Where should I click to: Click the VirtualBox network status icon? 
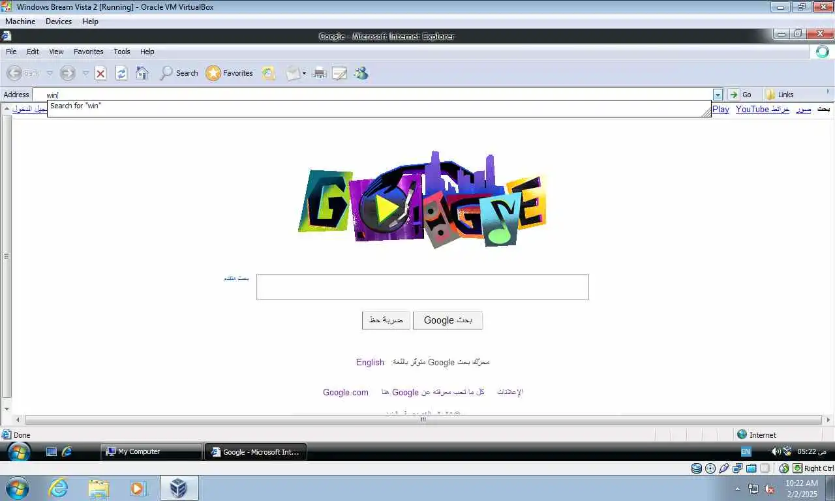click(x=738, y=468)
